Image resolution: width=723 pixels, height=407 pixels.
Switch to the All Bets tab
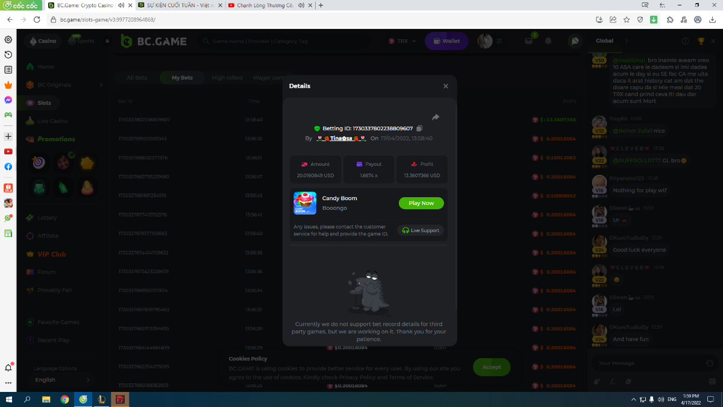point(137,78)
